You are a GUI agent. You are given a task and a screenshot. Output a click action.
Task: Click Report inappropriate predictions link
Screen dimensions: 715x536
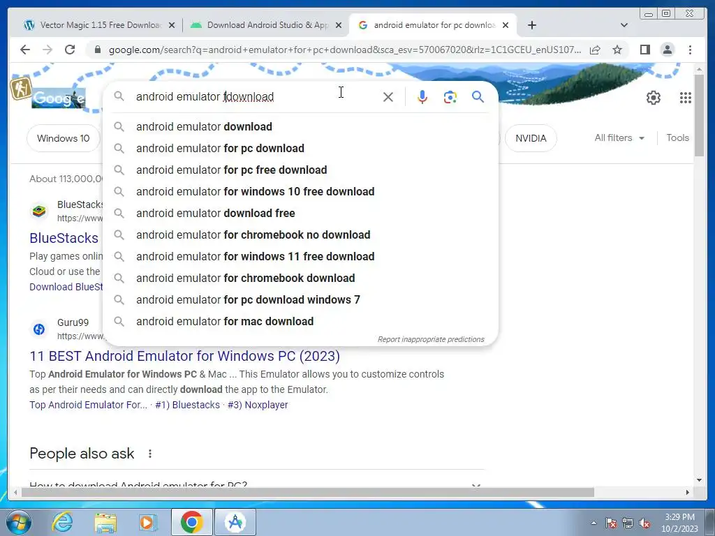[x=431, y=340]
